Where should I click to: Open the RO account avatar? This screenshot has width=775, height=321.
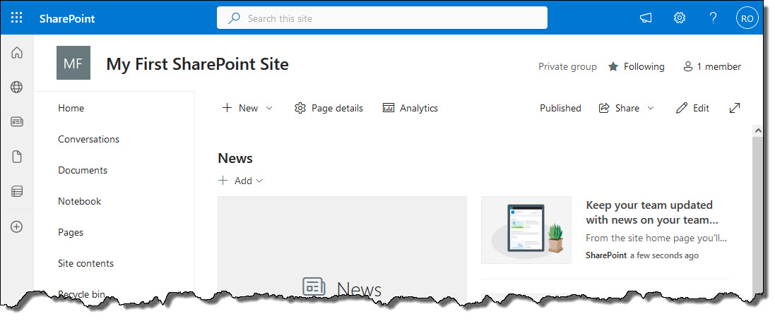click(x=747, y=18)
